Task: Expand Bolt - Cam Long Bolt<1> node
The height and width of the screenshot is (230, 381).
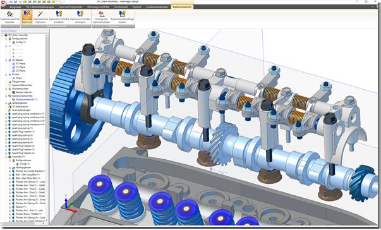Action: pyautogui.click(x=10, y=174)
